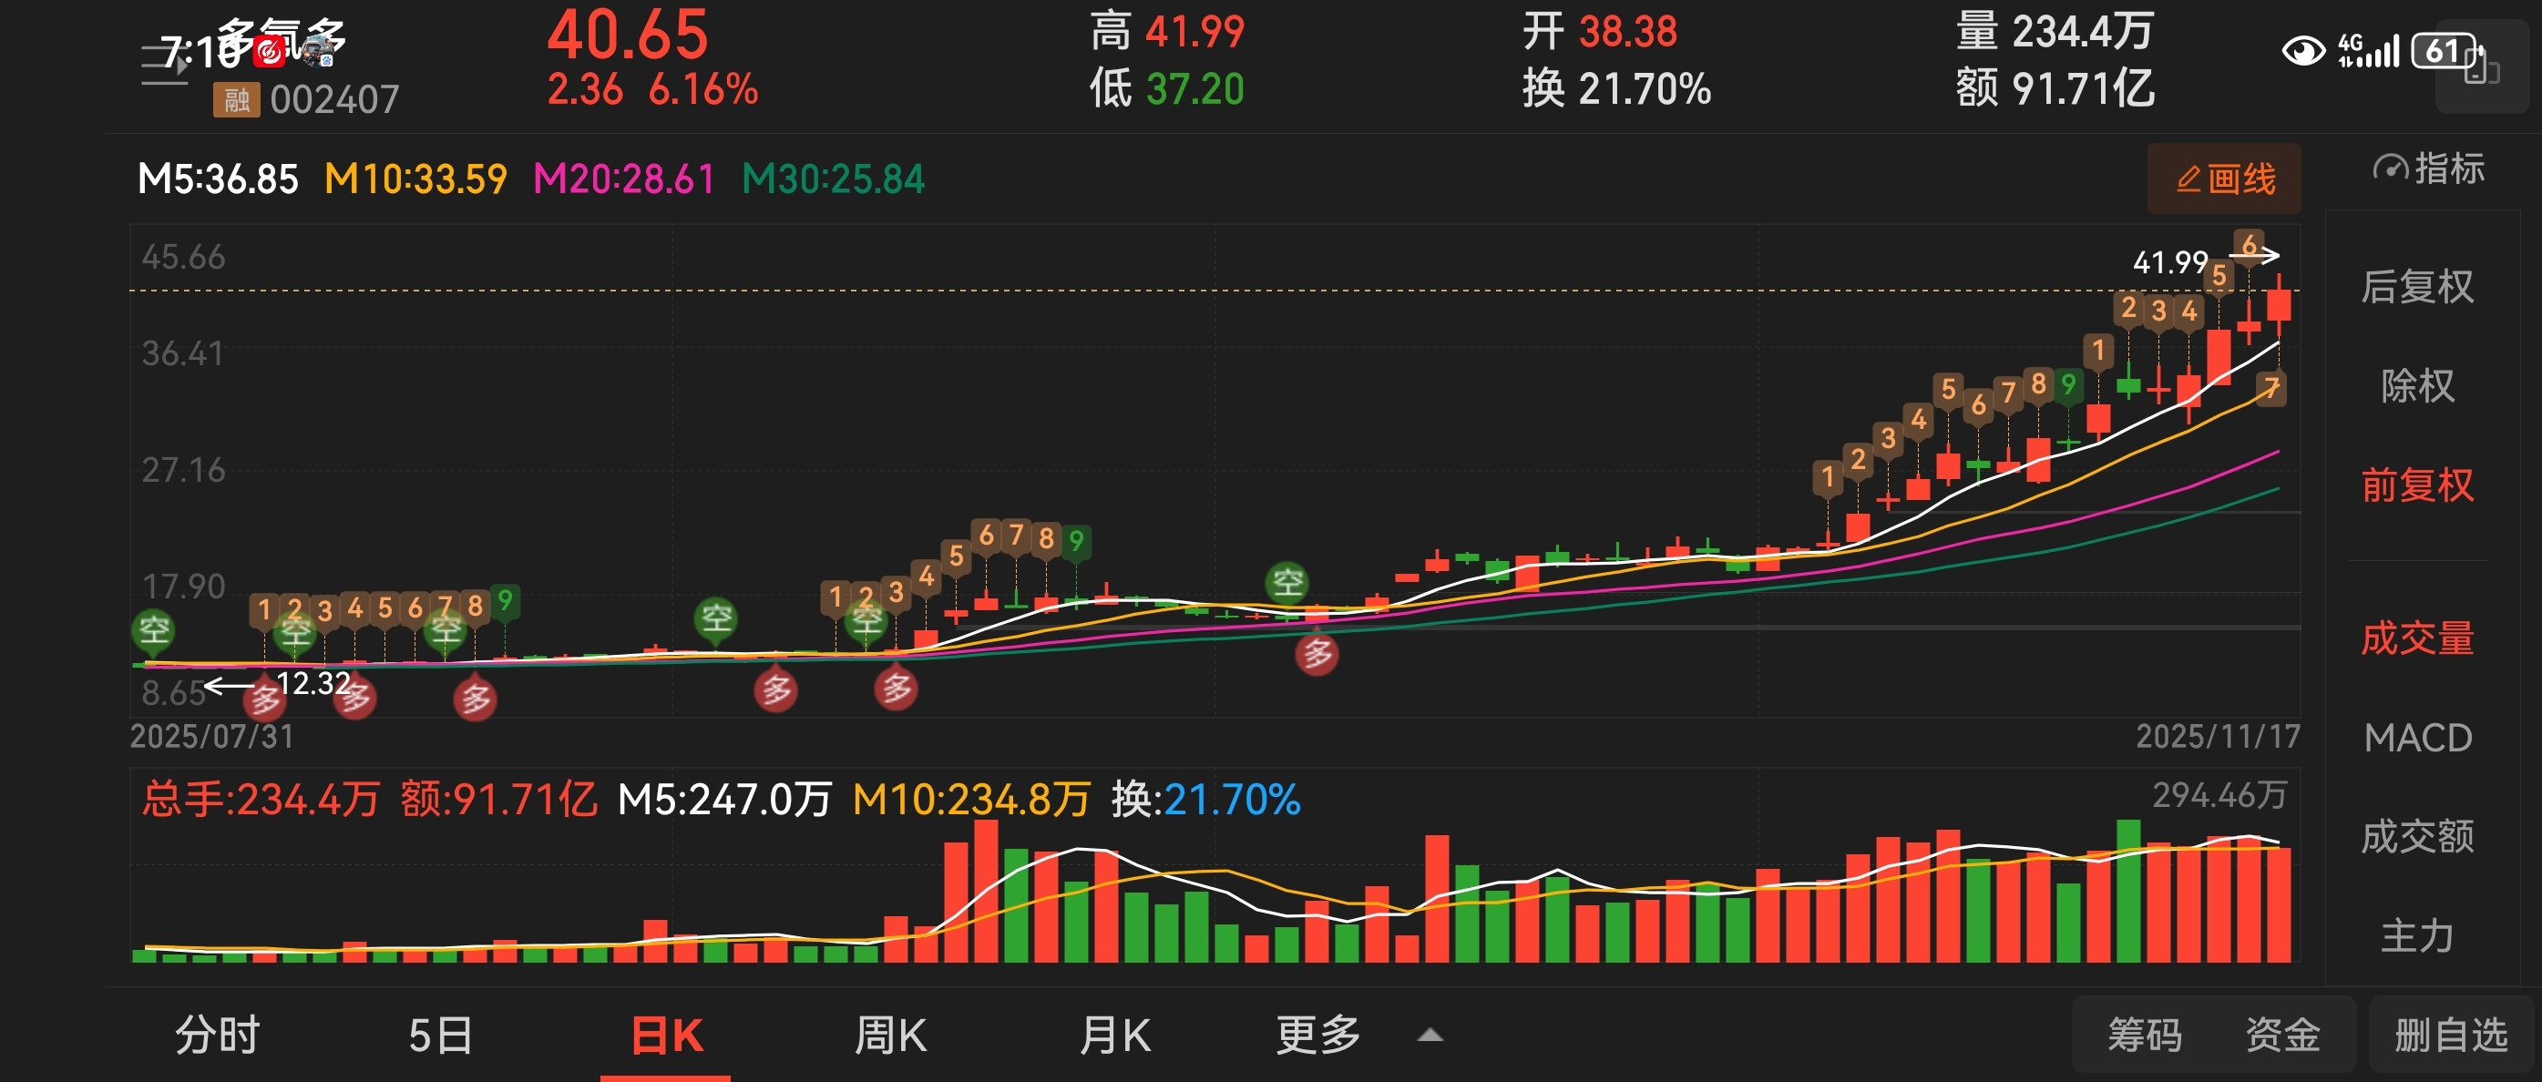Switch to the 分时 intraday tab

(217, 1036)
